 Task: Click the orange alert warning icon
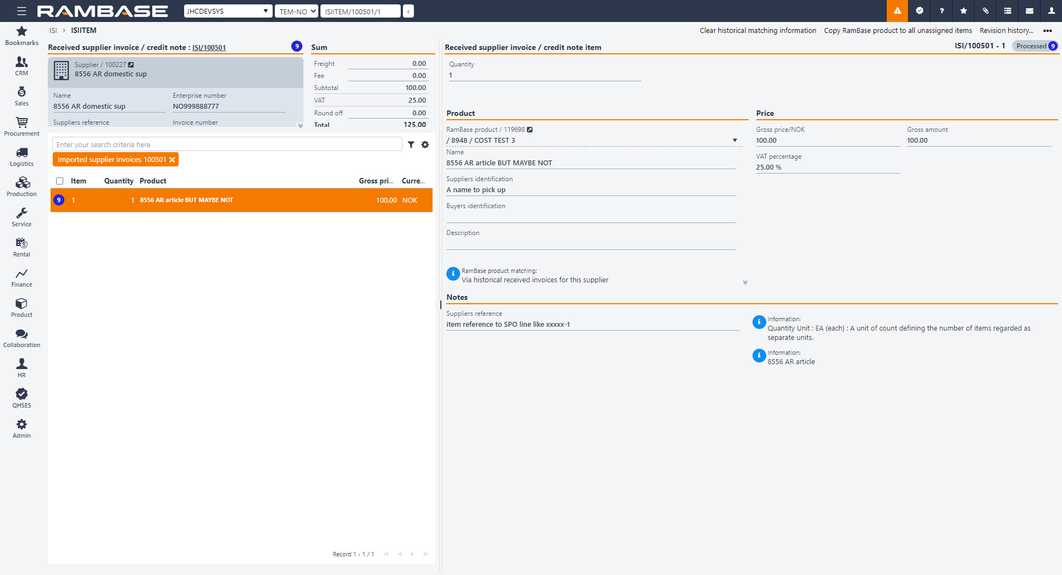[897, 11]
